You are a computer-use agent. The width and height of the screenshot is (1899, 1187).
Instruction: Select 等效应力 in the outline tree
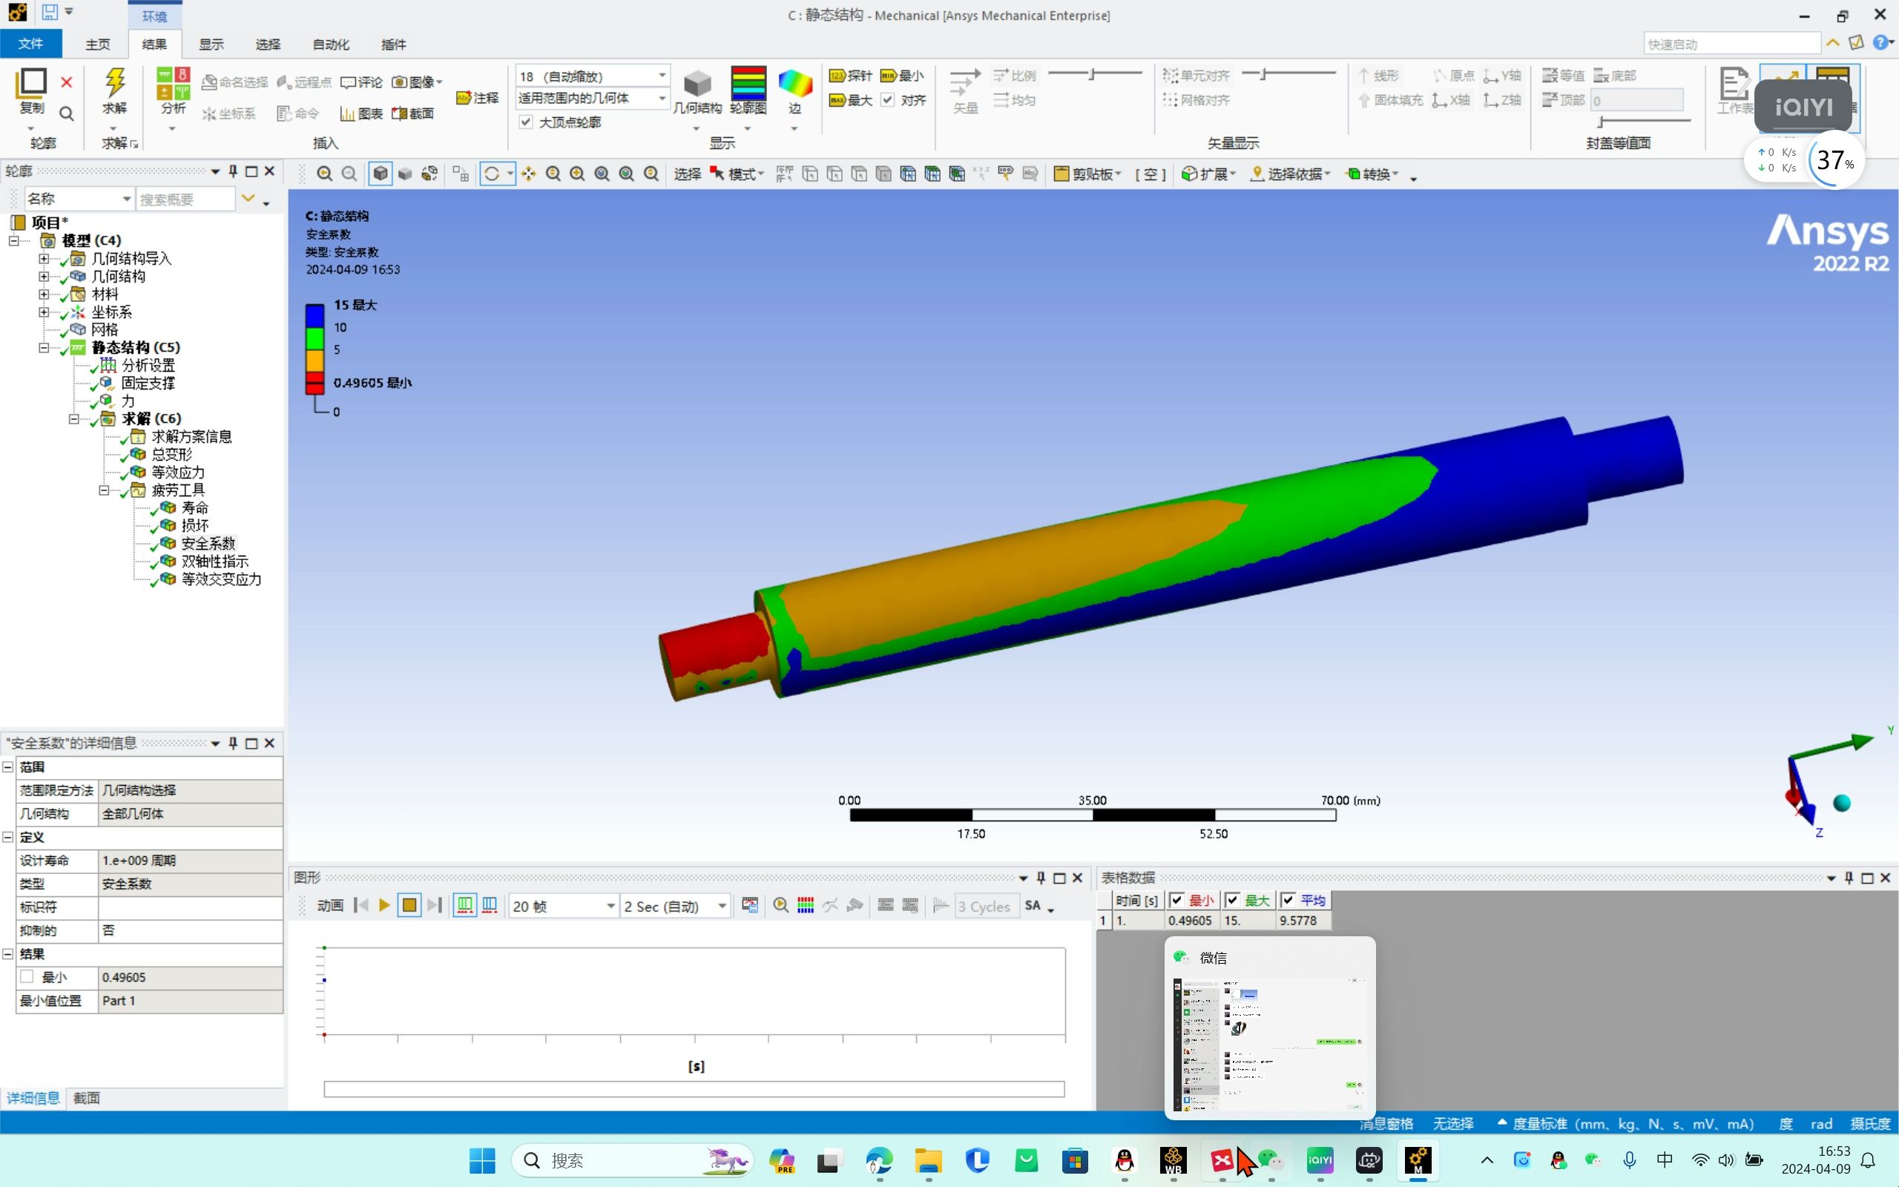pyautogui.click(x=178, y=472)
